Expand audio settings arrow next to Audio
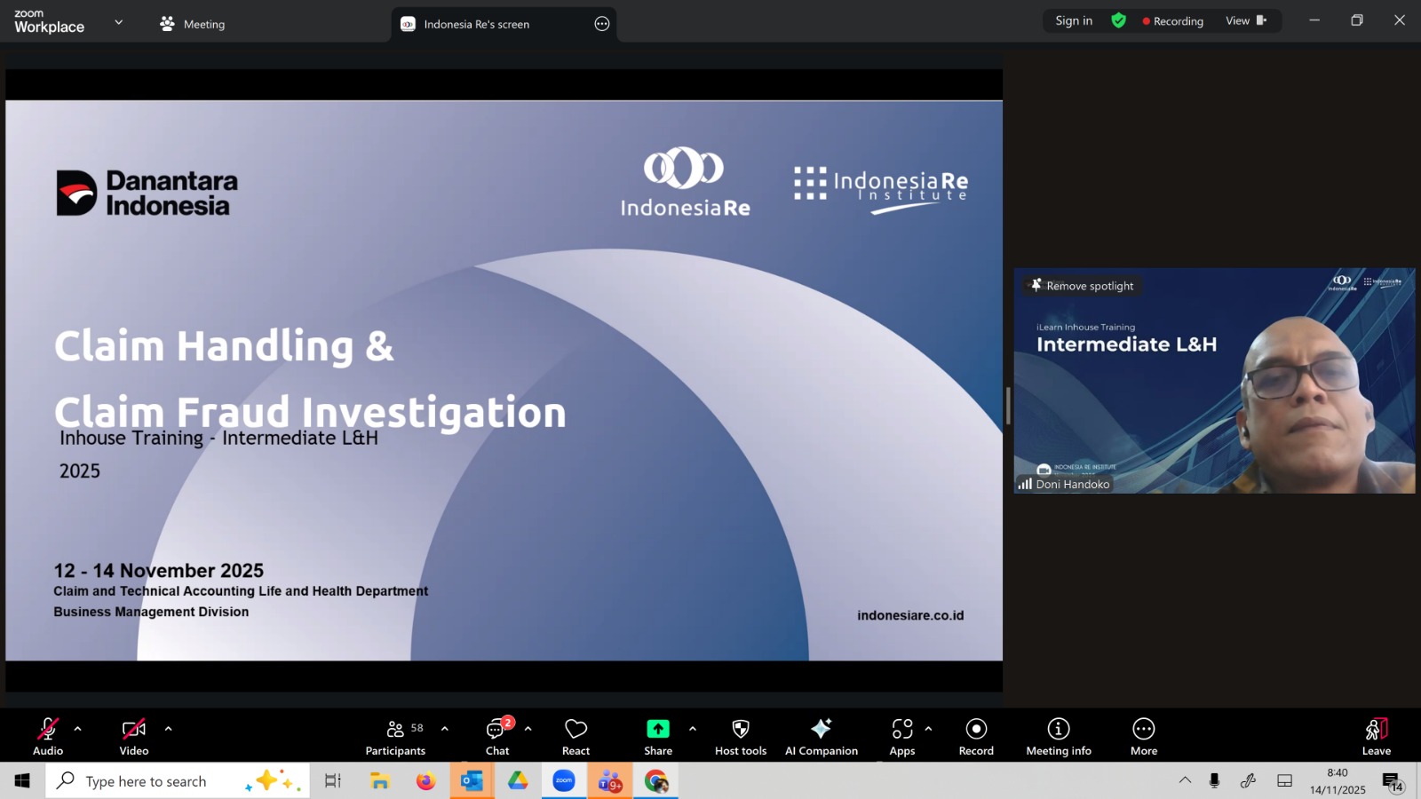The height and width of the screenshot is (799, 1421). 78,729
